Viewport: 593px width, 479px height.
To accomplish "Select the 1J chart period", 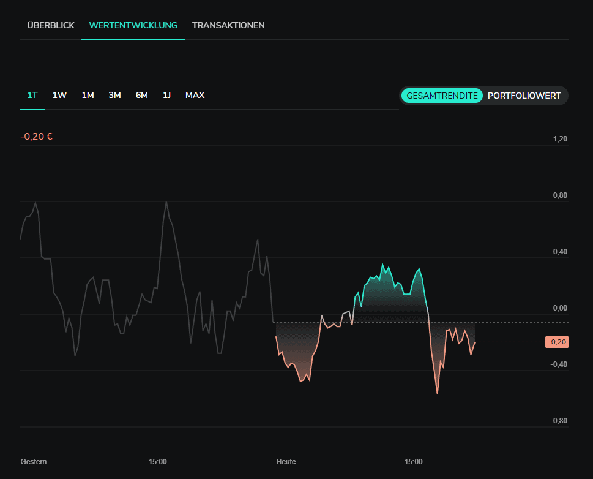I will click(166, 95).
